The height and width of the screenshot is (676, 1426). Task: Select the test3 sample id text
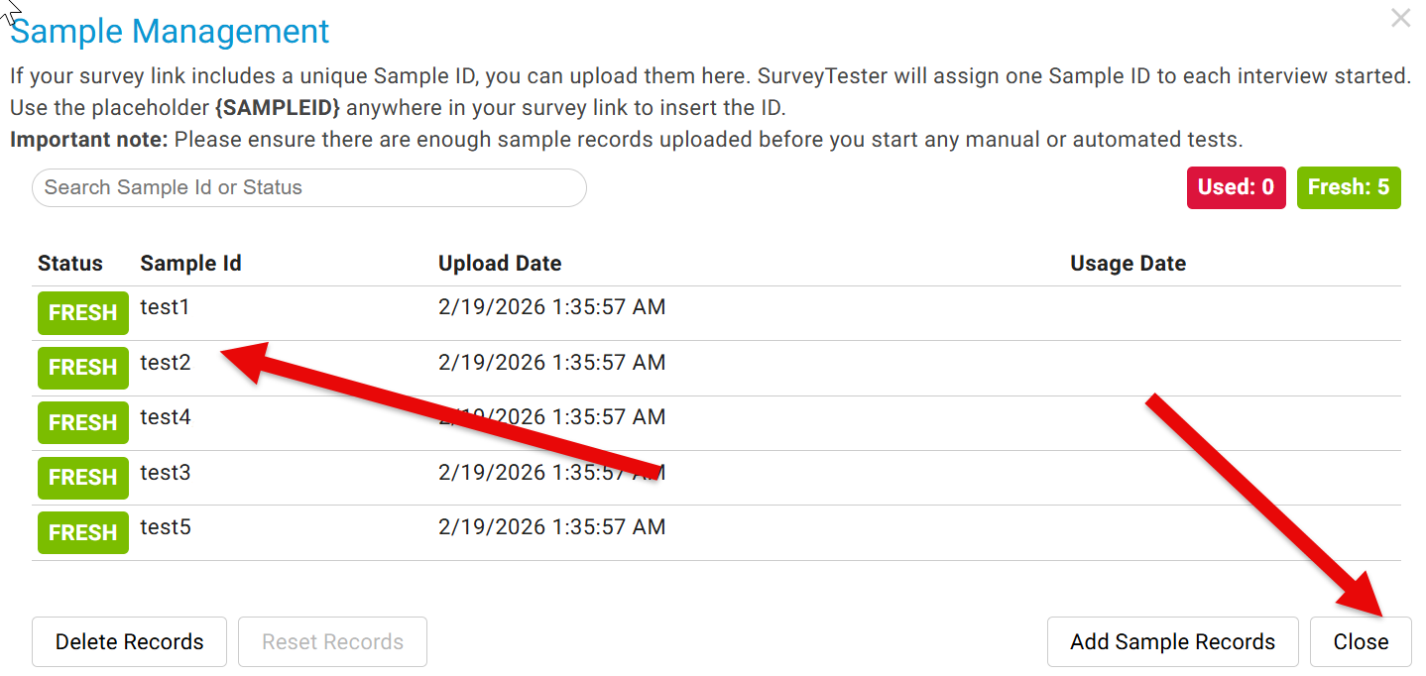tap(165, 473)
